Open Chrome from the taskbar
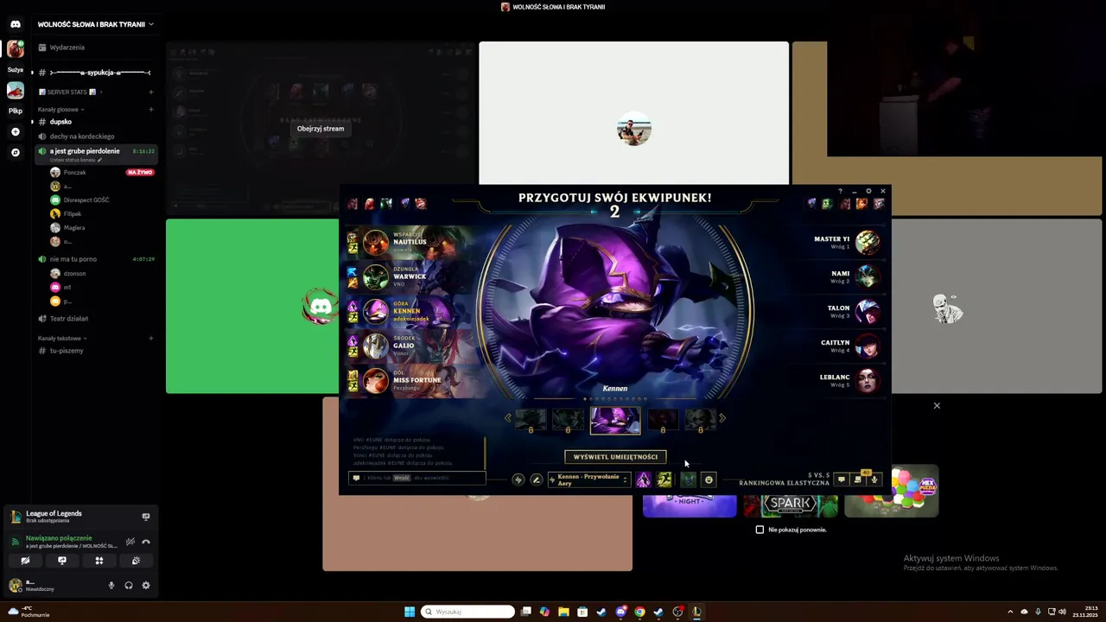The height and width of the screenshot is (622, 1106). coord(639,612)
